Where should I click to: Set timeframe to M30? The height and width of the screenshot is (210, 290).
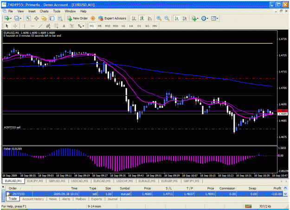[x=116, y=26]
